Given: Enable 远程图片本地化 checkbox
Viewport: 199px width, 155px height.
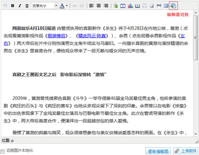Looking at the screenshot, I should [x=2, y=151].
